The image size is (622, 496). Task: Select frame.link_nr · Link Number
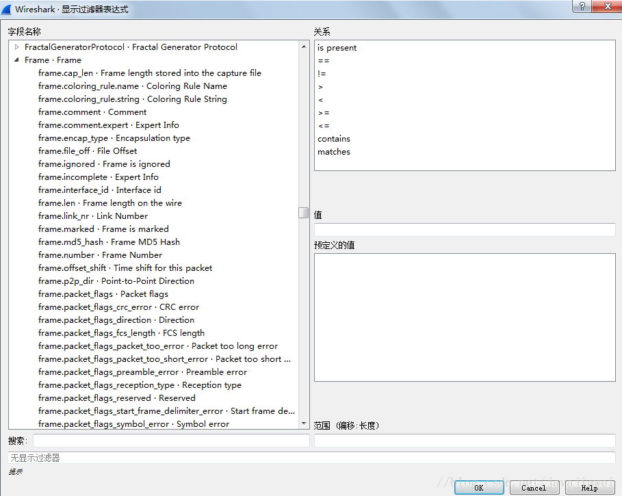tap(93, 216)
